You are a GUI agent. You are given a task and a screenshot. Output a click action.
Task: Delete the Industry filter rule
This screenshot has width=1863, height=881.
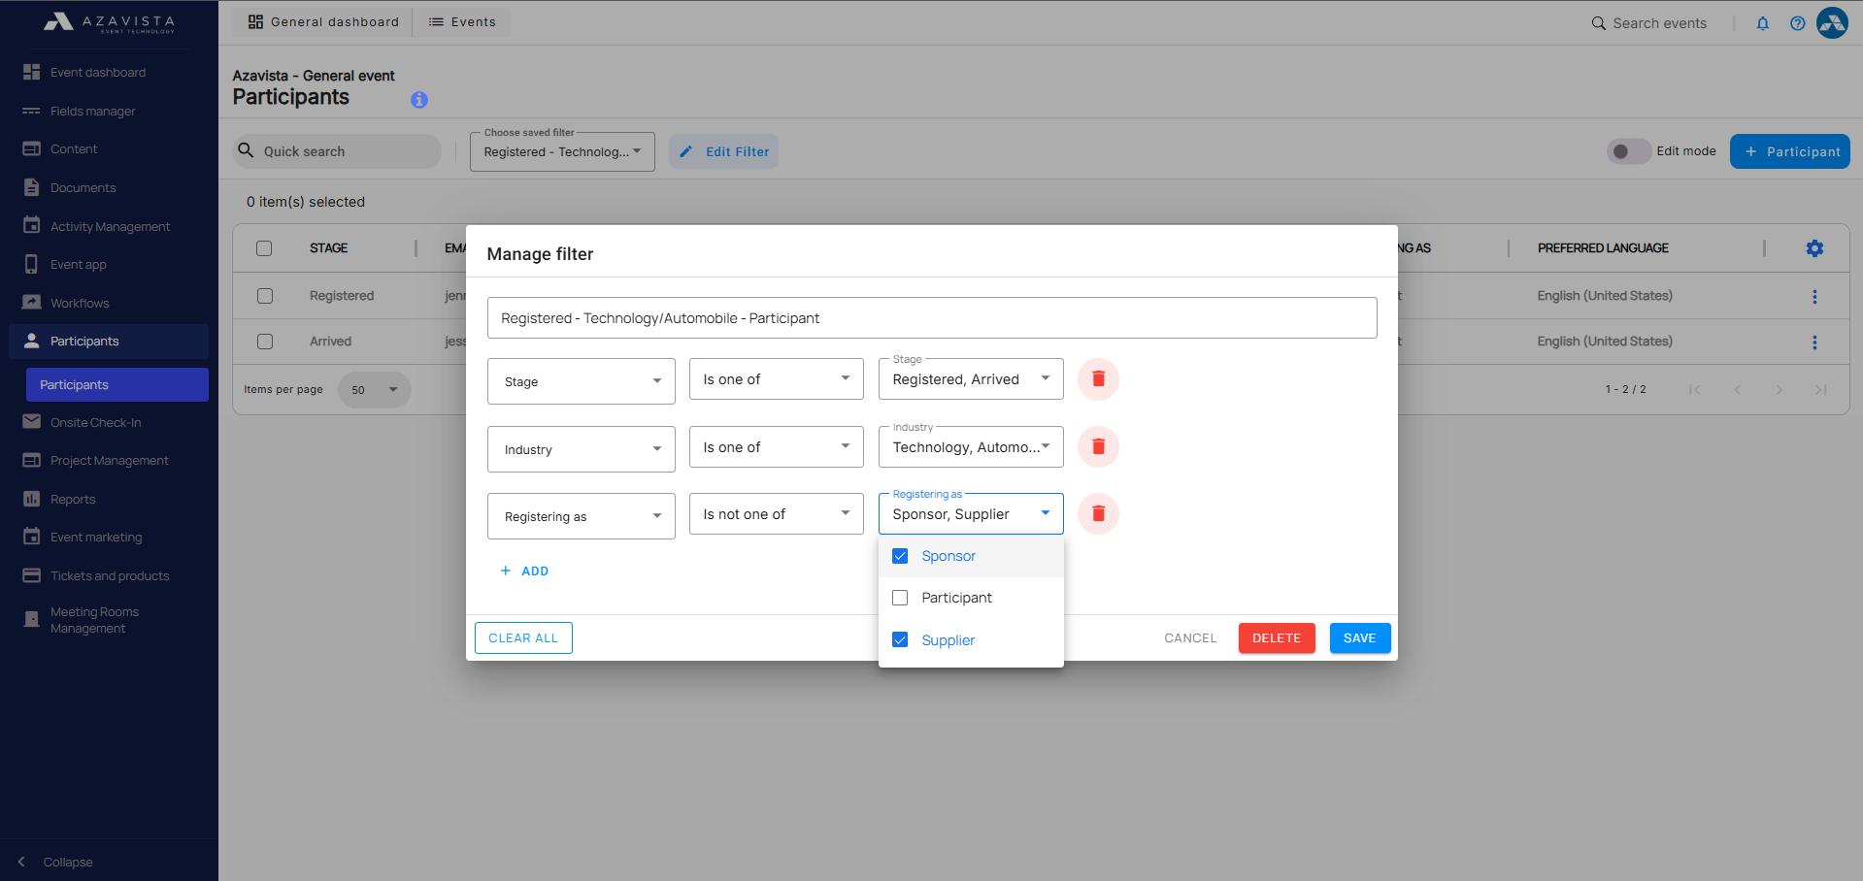pyautogui.click(x=1098, y=446)
